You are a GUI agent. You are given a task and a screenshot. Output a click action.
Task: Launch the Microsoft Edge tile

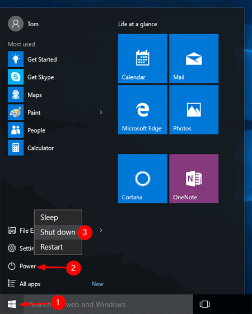coord(143,110)
